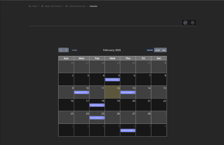This screenshot has width=224, height=145.
Task: Select day number 17
Action: click(87, 101)
